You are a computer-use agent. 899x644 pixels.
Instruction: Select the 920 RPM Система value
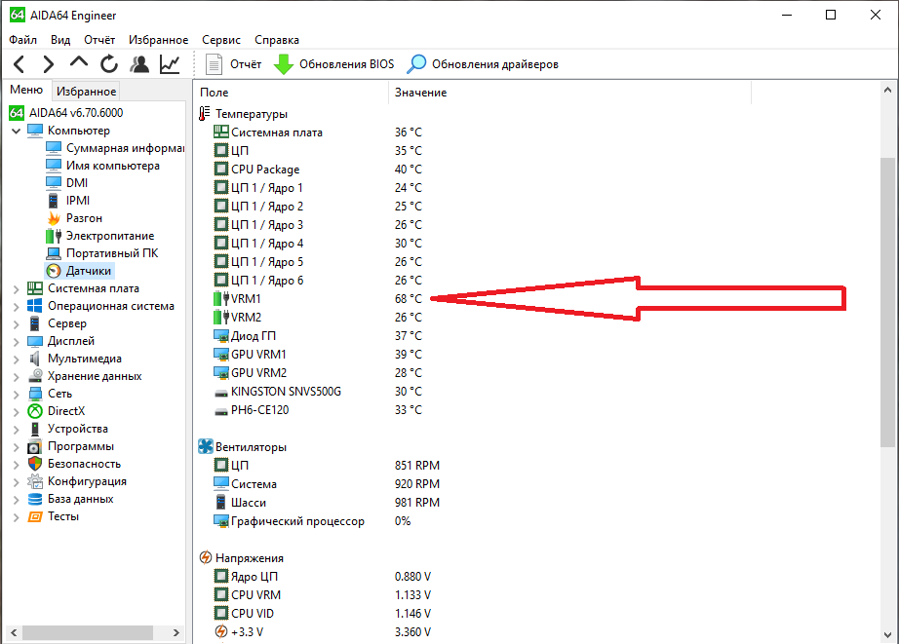coord(416,483)
